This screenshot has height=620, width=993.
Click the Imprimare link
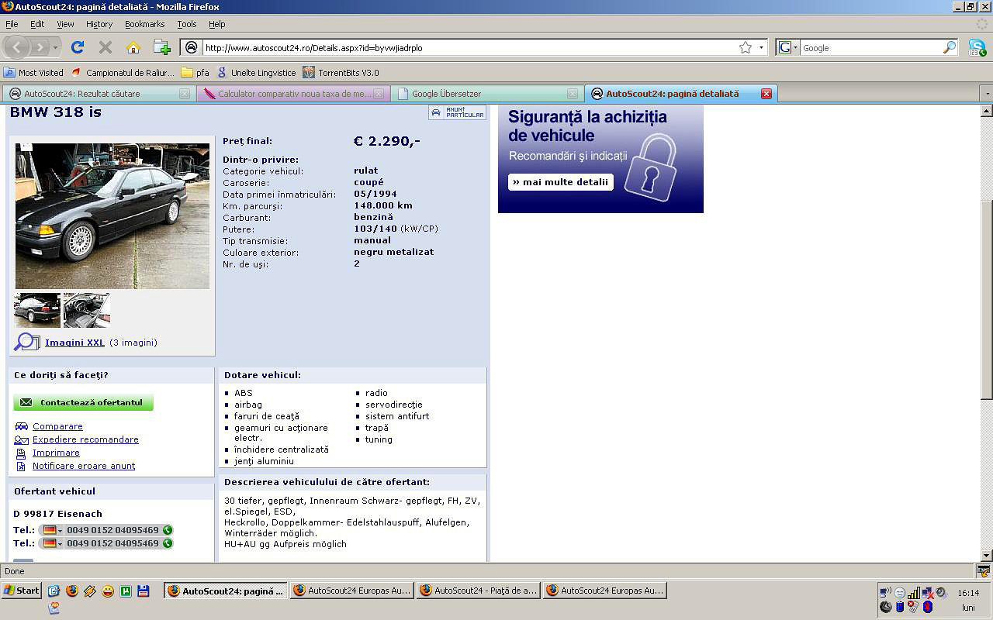coord(56,453)
